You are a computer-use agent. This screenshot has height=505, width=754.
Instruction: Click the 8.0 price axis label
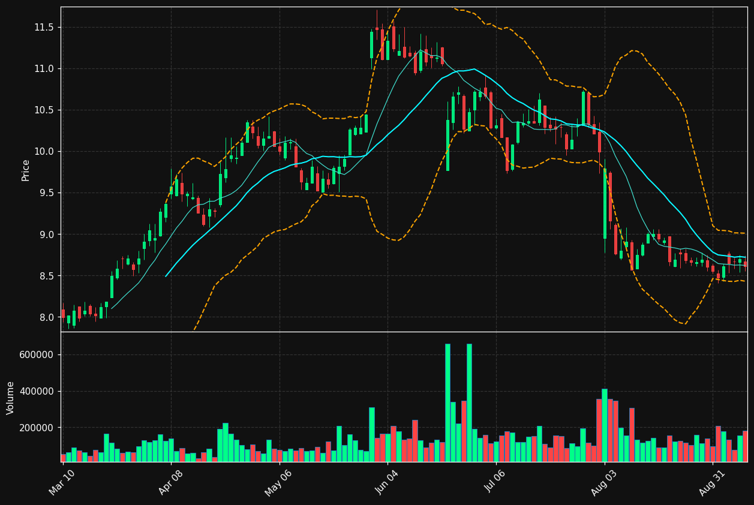46,317
